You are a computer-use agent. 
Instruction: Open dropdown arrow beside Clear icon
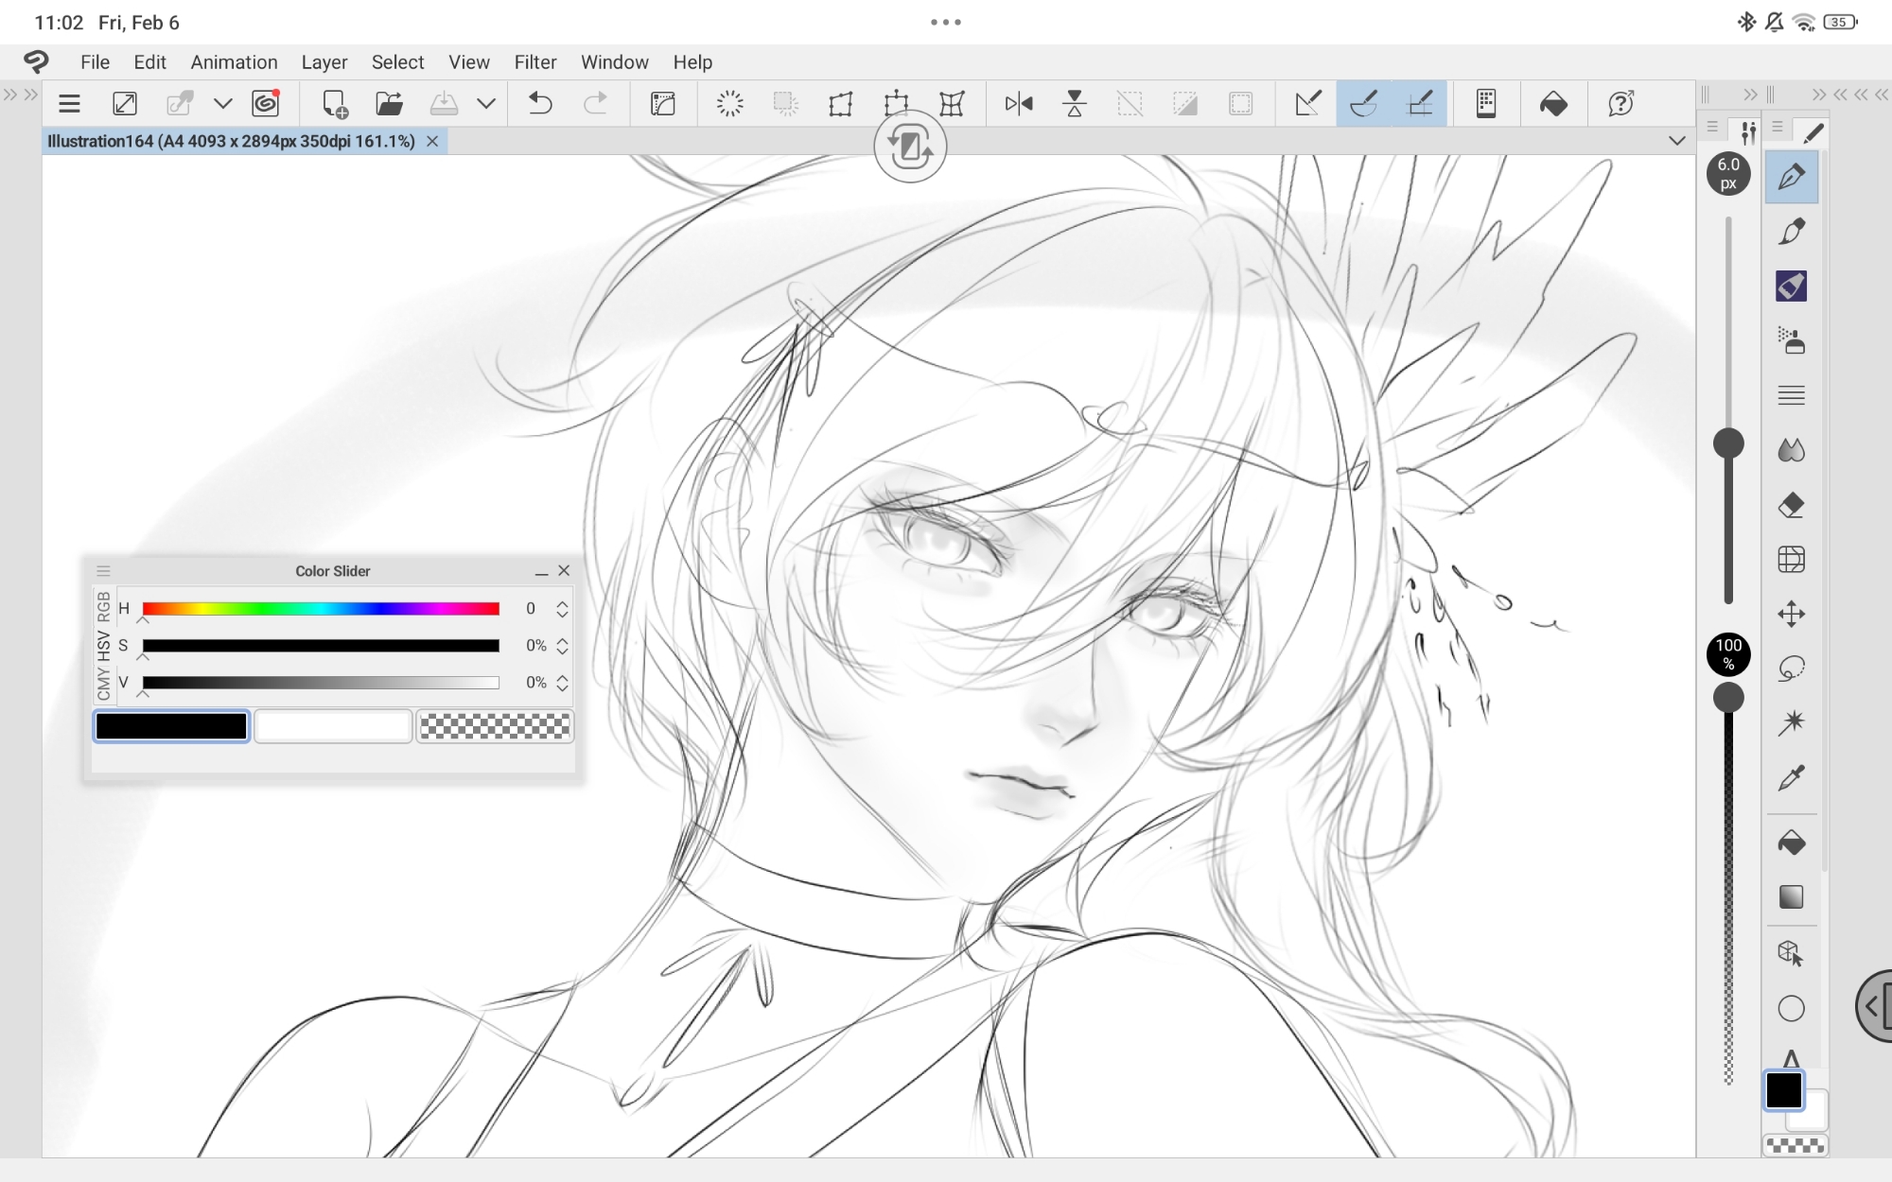coord(222,103)
